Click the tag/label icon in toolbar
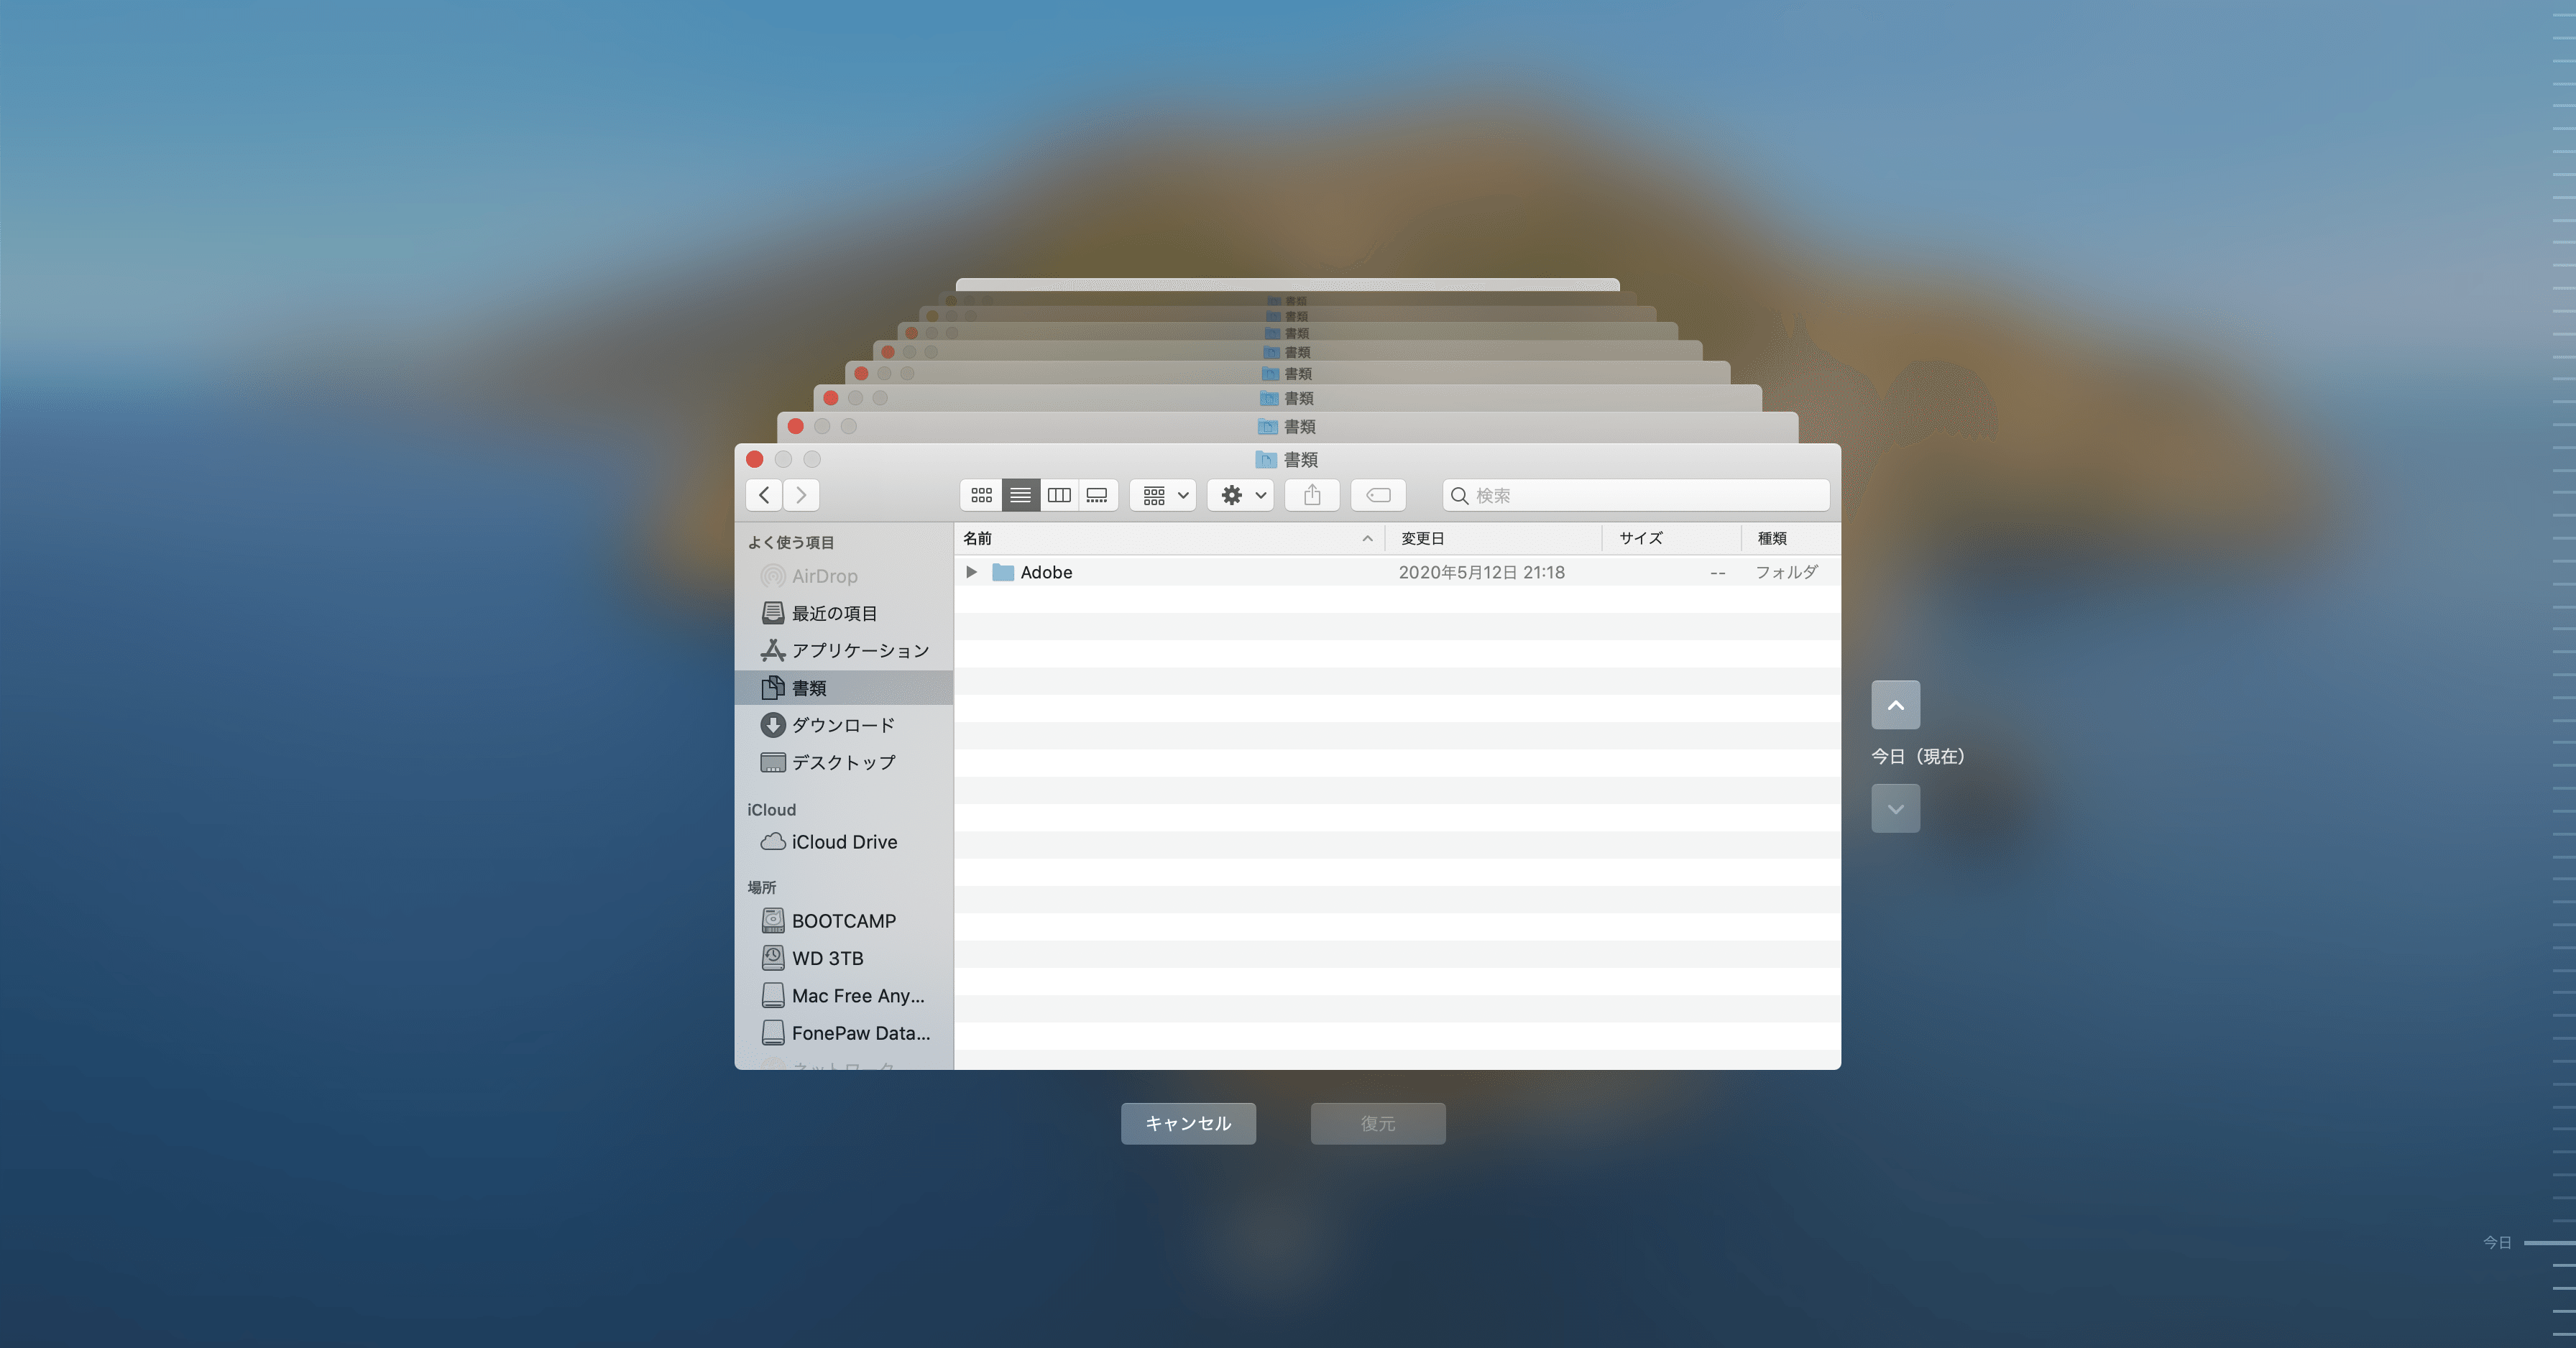 tap(1379, 494)
